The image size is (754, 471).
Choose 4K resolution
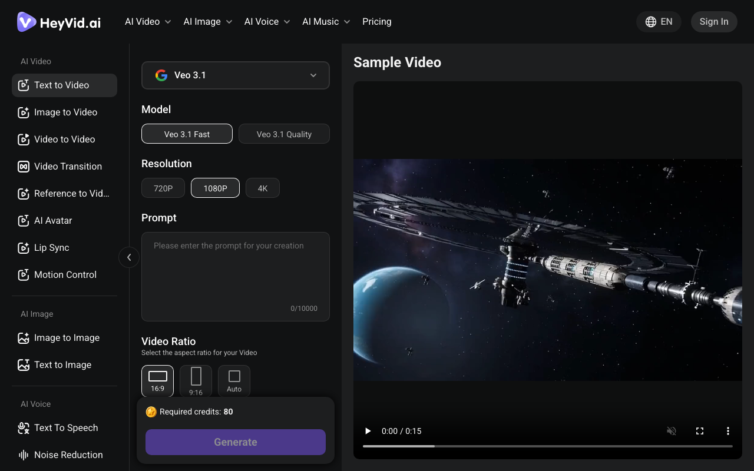(x=263, y=188)
